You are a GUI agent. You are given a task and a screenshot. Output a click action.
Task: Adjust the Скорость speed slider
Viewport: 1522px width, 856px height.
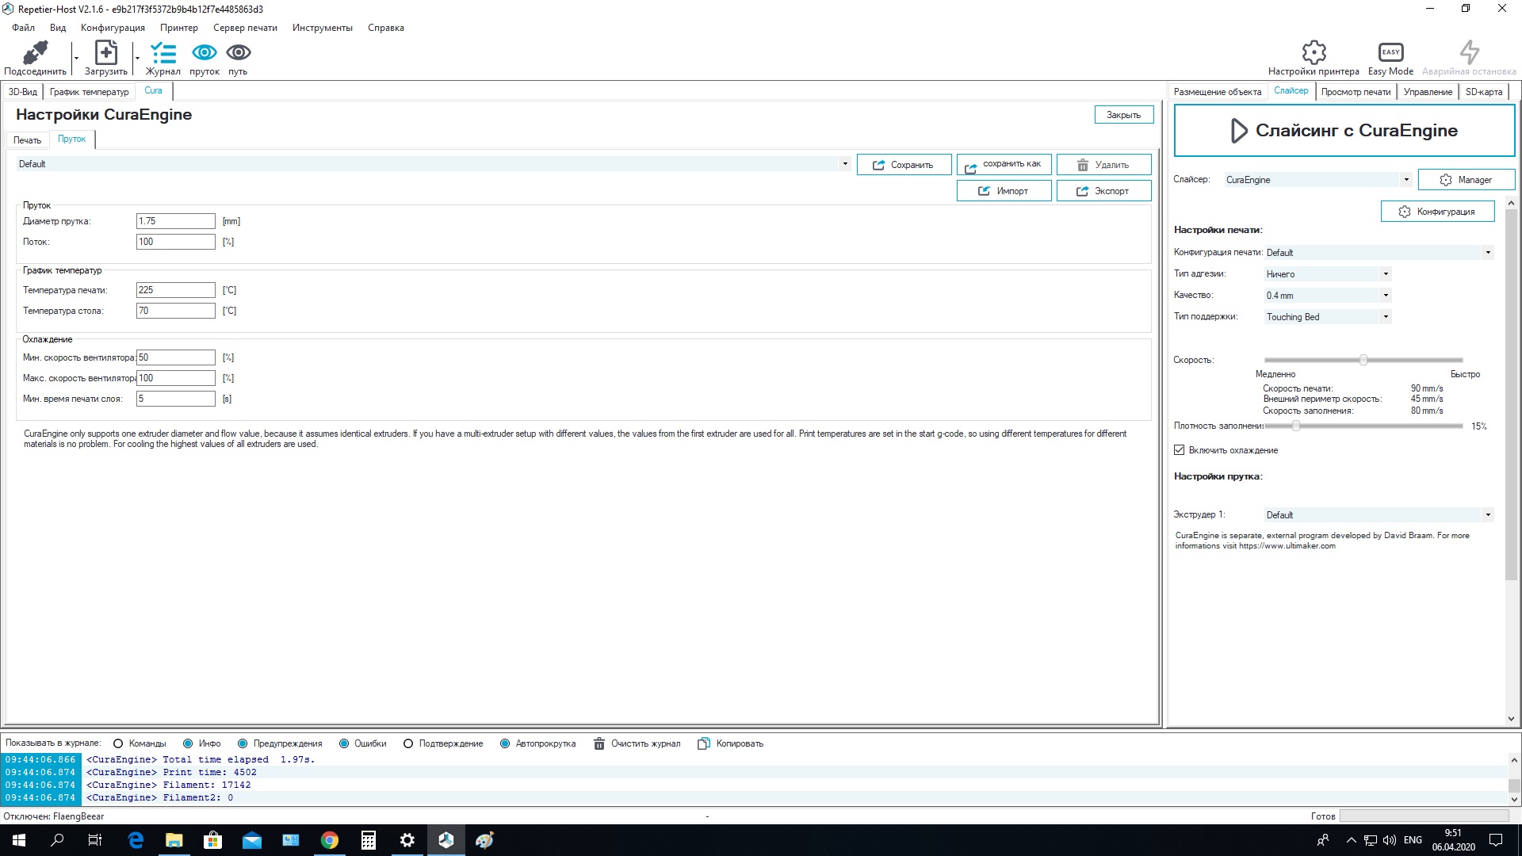point(1363,360)
